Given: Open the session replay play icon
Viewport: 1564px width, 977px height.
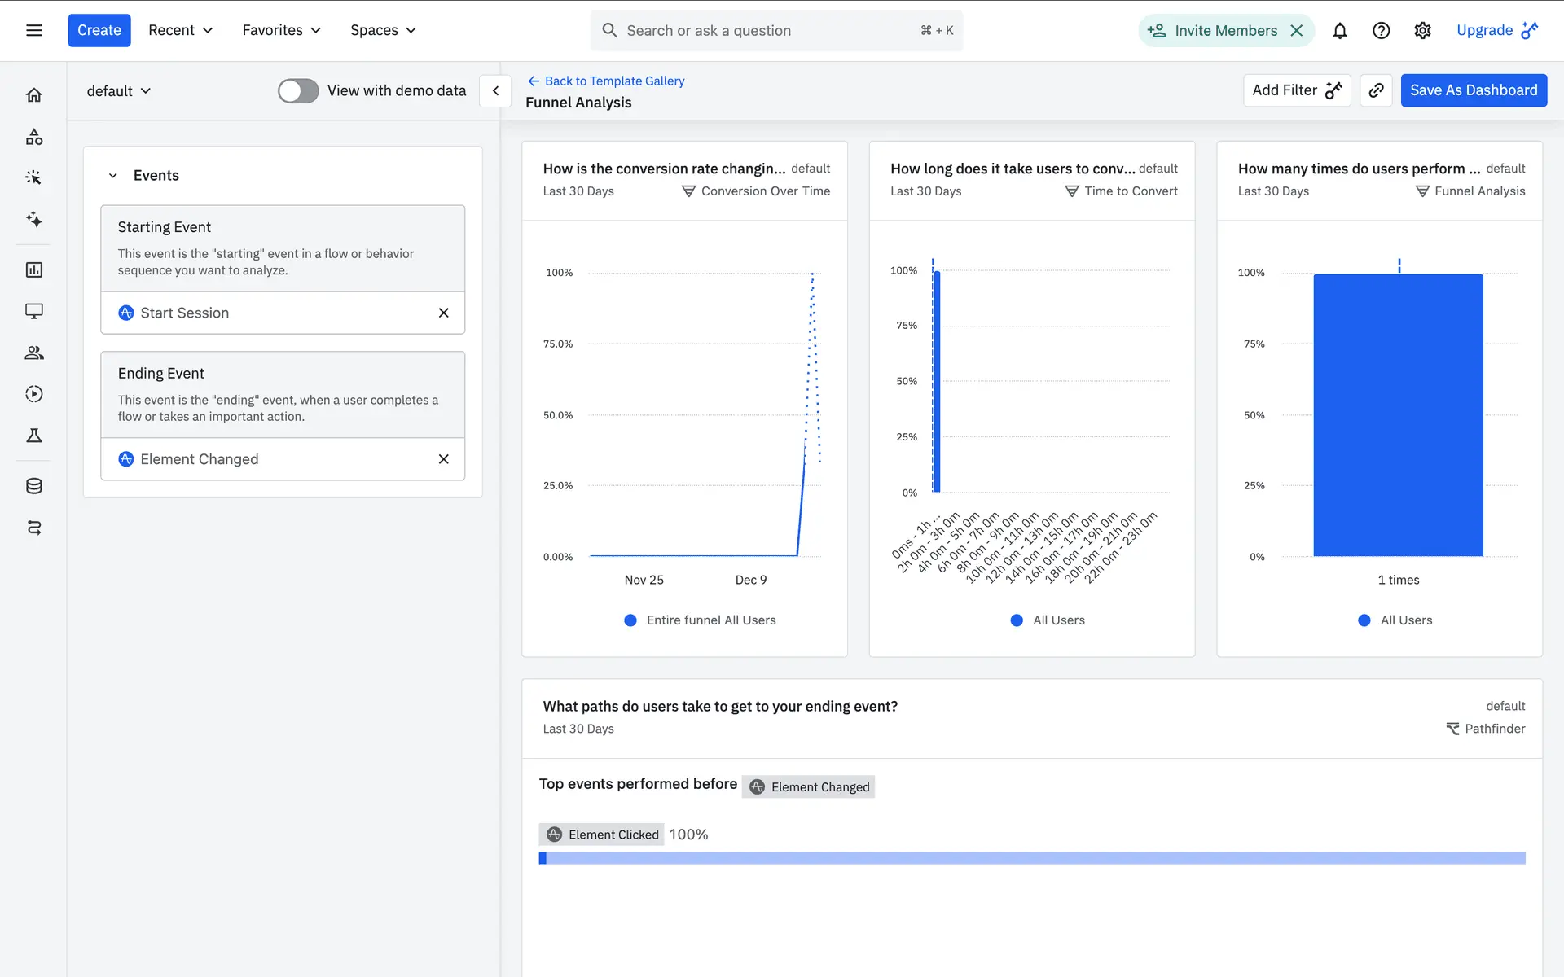Looking at the screenshot, I should point(34,394).
